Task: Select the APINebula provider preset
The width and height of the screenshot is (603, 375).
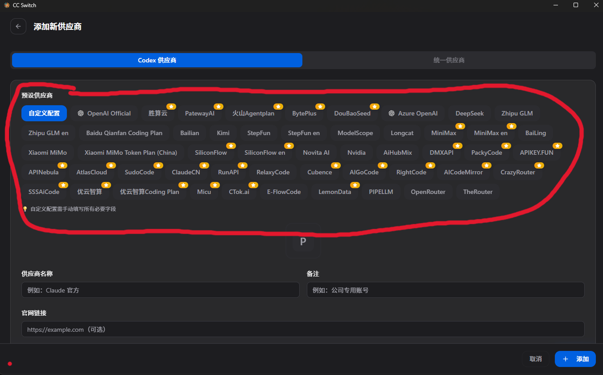Action: pos(44,172)
